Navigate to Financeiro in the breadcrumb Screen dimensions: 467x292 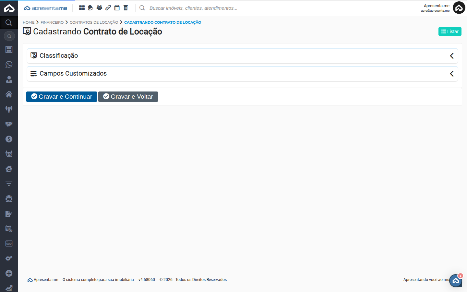[x=52, y=22]
